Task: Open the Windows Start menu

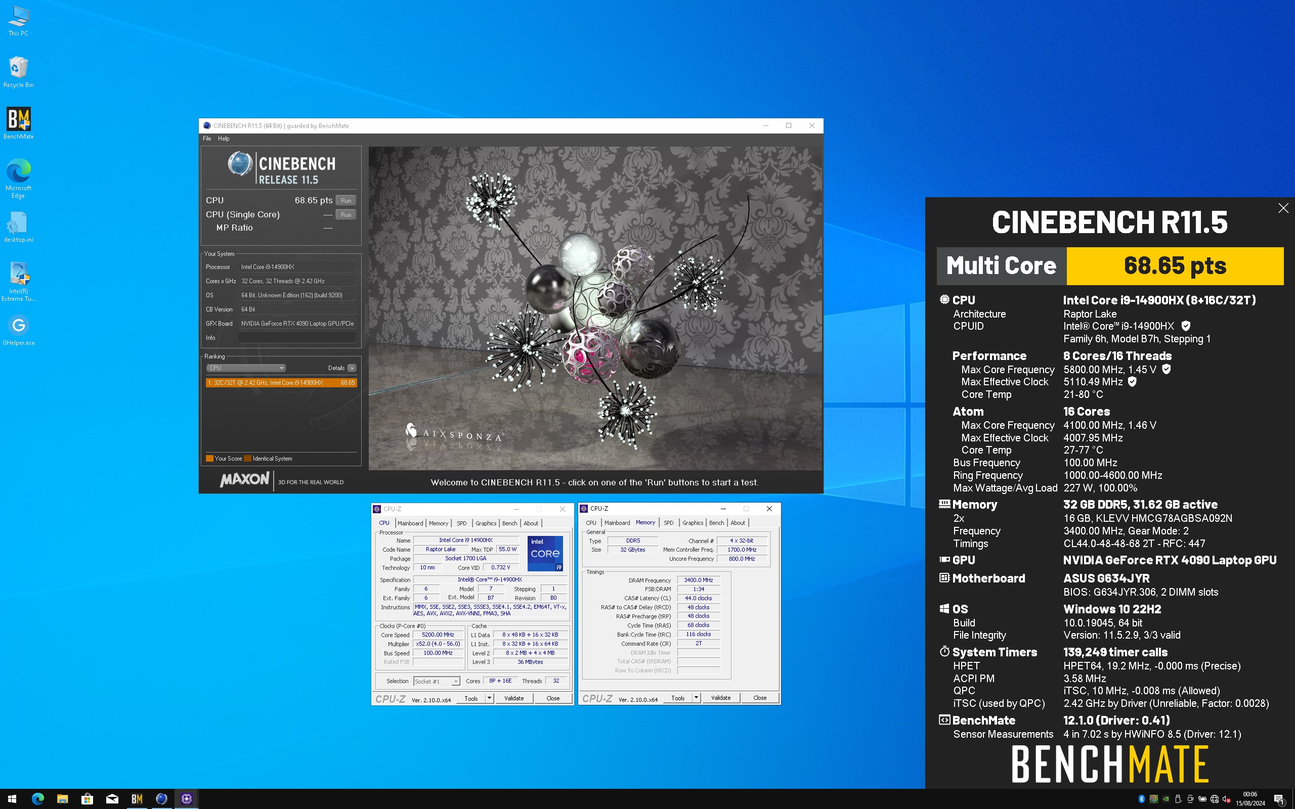Action: click(12, 799)
